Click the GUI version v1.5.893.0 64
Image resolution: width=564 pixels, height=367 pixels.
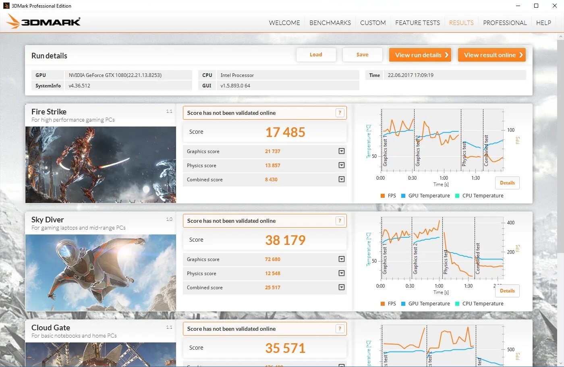pyautogui.click(x=235, y=86)
